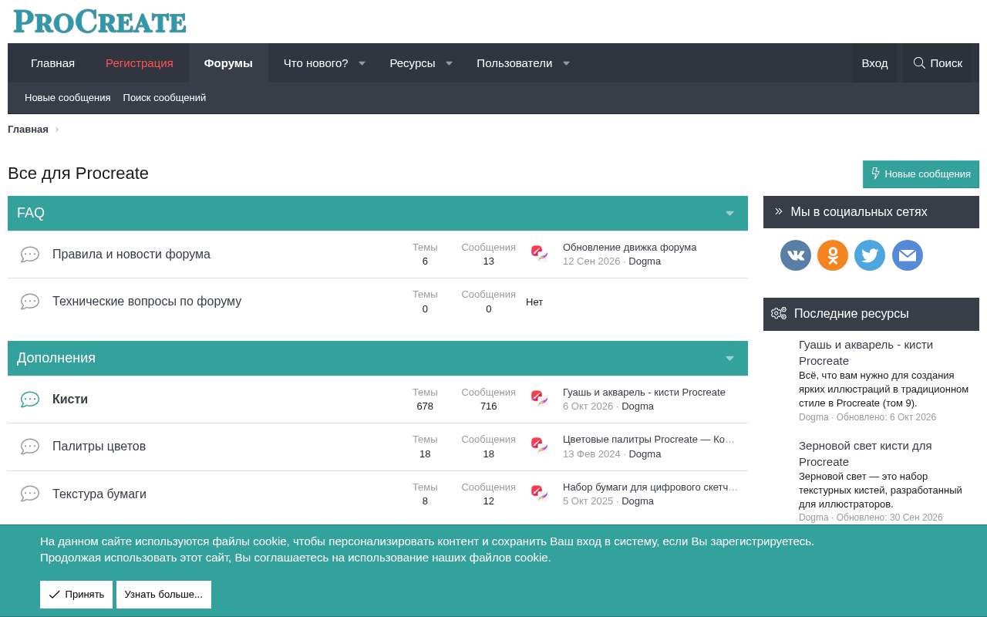This screenshot has width=987, height=617.
Task: Click chat bubble icon beside Кисти
Action: pyautogui.click(x=30, y=400)
